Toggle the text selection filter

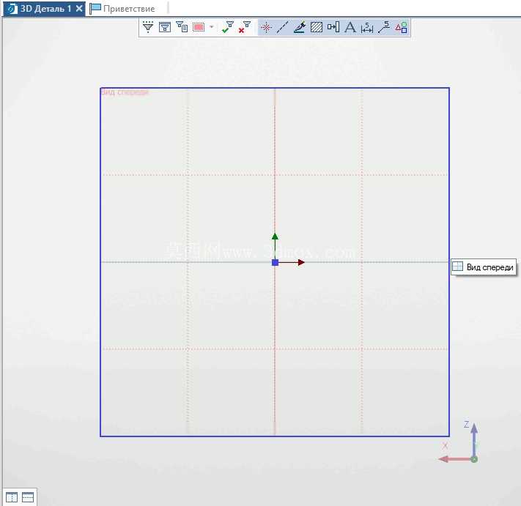[x=350, y=27]
